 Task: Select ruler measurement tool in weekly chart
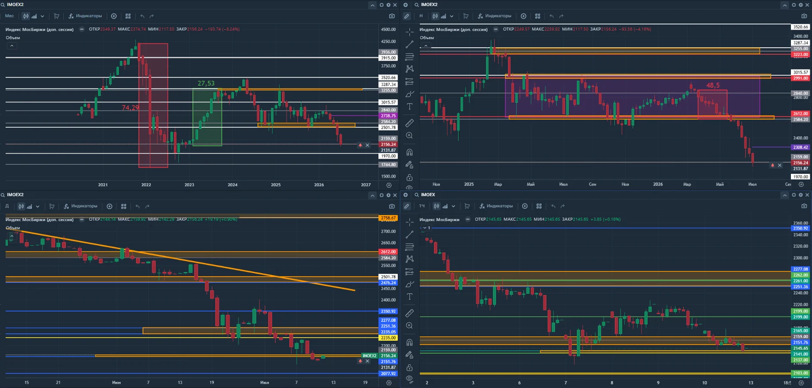pyautogui.click(x=409, y=123)
